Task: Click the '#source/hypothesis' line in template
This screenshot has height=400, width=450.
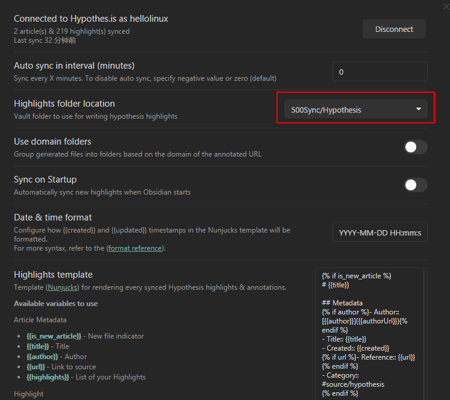Action: point(353,384)
